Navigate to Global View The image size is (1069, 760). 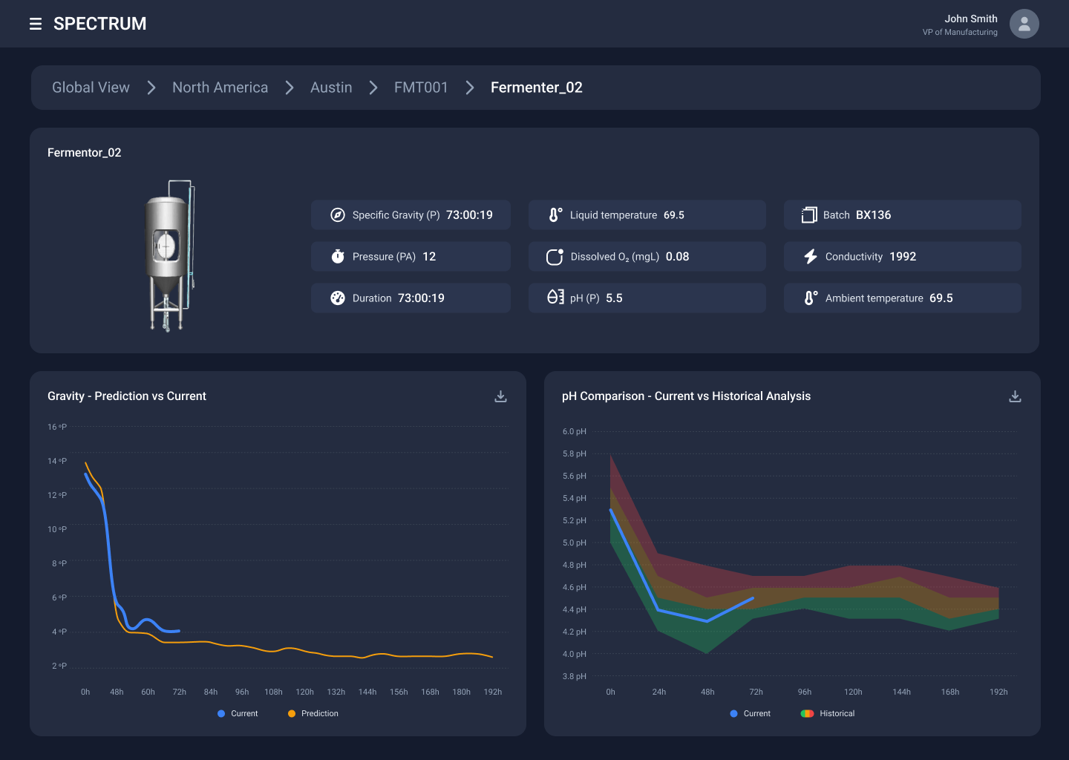pos(90,88)
